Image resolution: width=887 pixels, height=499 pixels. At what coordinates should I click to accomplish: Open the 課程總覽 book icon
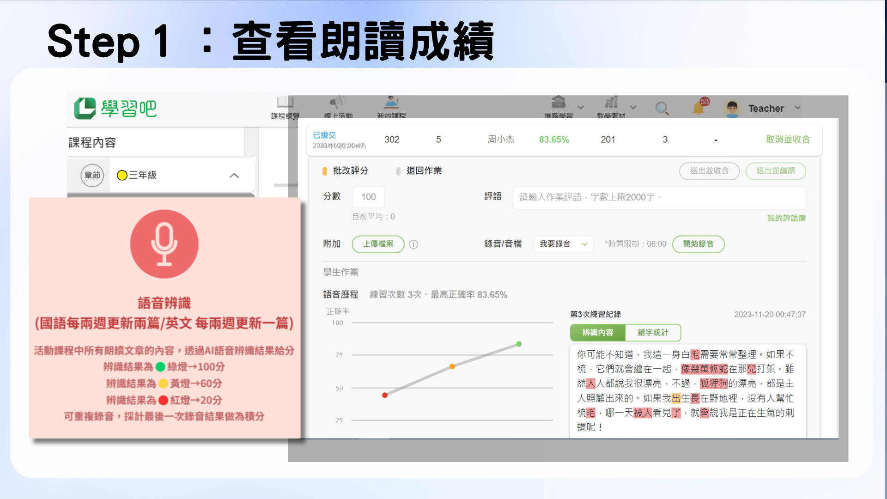(285, 102)
